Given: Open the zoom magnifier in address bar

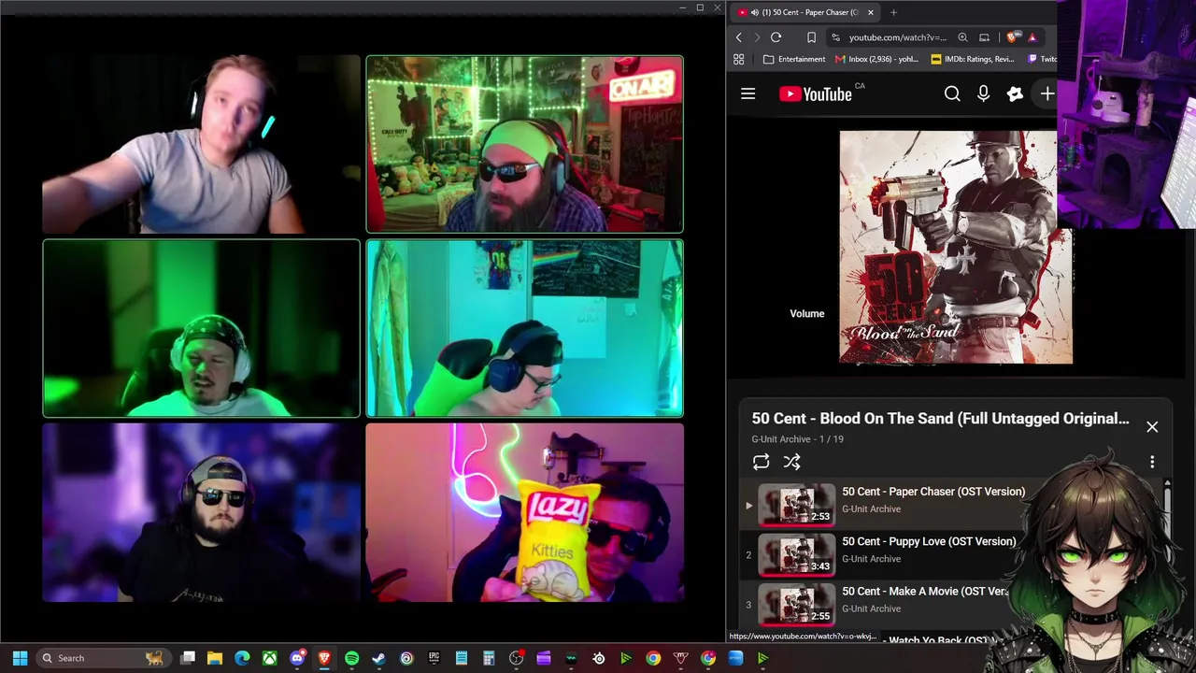Looking at the screenshot, I should point(962,37).
